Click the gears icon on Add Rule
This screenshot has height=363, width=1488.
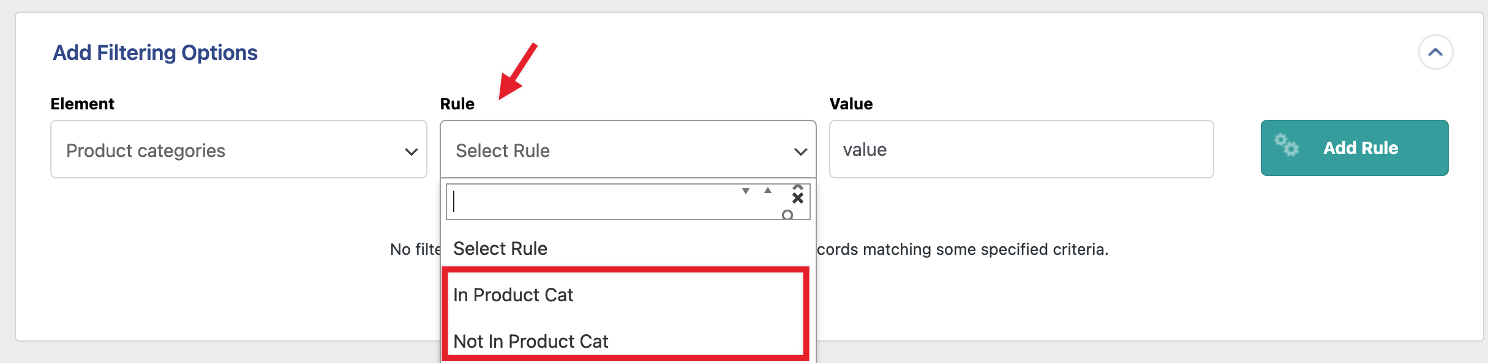click(x=1286, y=146)
